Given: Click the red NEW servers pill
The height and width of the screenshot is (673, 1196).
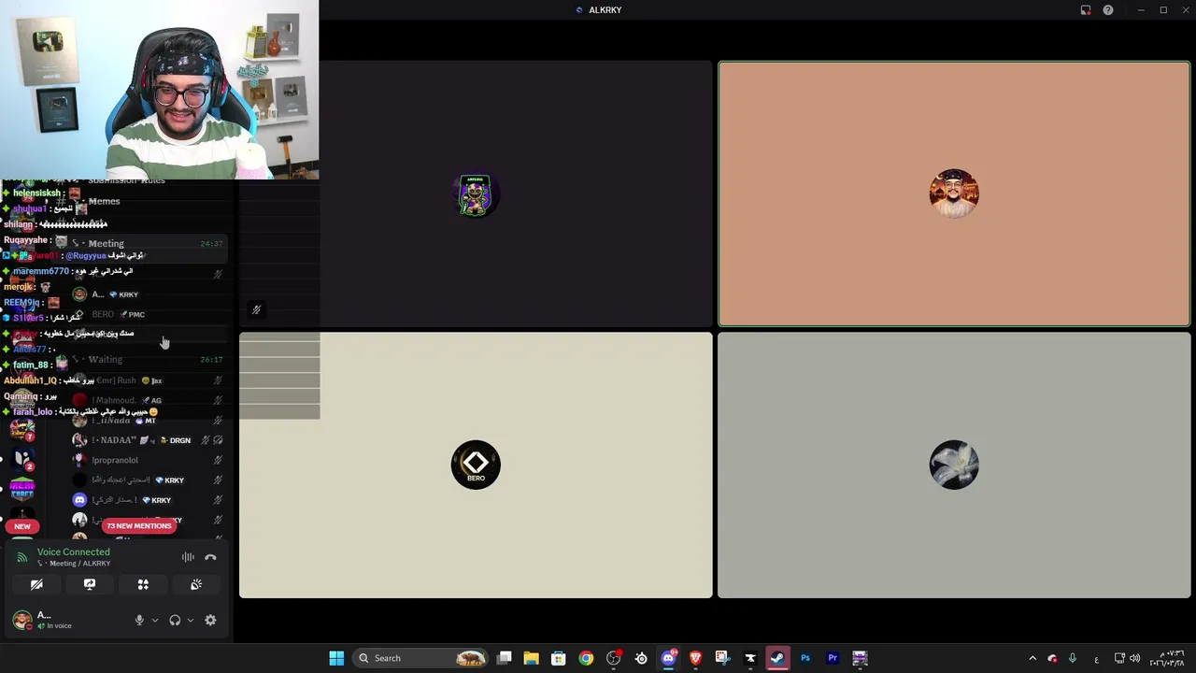Looking at the screenshot, I should tap(22, 526).
